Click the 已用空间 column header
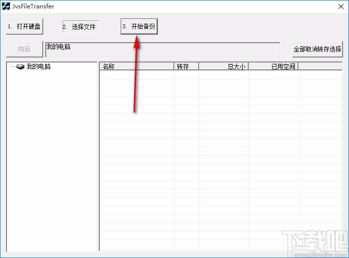This screenshot has width=349, height=258. coord(273,66)
